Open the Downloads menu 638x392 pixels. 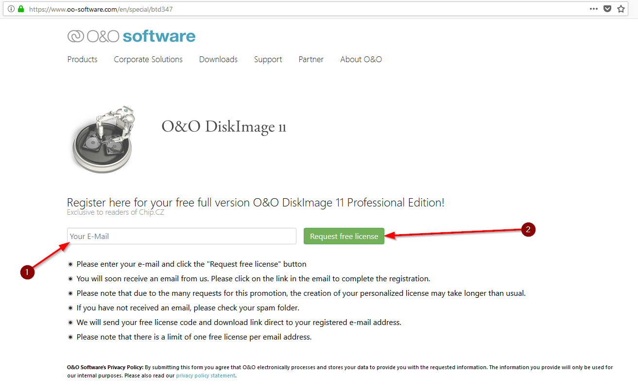pos(218,59)
